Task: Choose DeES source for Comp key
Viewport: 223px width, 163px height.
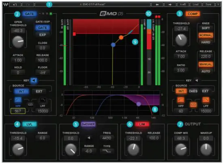Action: tap(193, 91)
